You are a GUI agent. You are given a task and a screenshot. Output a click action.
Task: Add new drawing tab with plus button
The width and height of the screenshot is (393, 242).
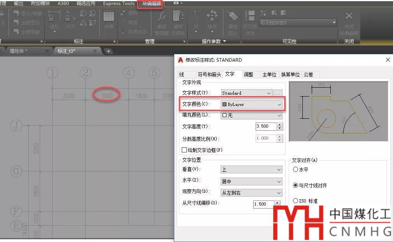(109, 51)
